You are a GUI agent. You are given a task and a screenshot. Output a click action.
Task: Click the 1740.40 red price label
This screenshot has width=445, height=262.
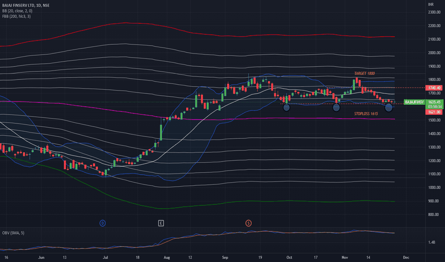tap(434, 88)
